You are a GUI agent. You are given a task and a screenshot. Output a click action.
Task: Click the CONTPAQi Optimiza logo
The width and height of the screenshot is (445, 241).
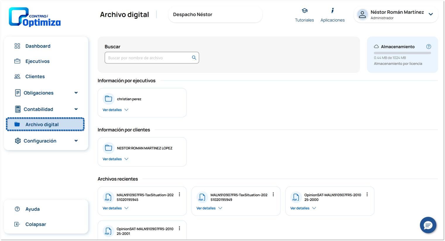(35, 17)
